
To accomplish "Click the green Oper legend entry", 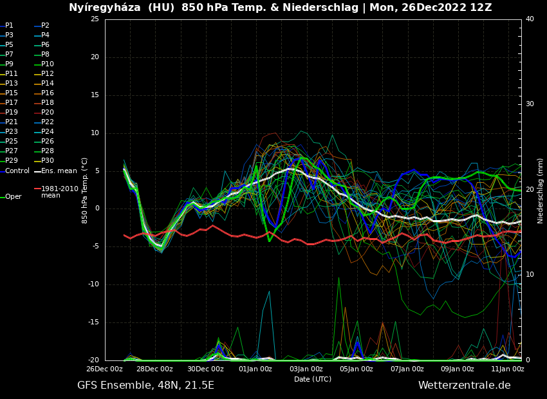I will tap(13, 197).
